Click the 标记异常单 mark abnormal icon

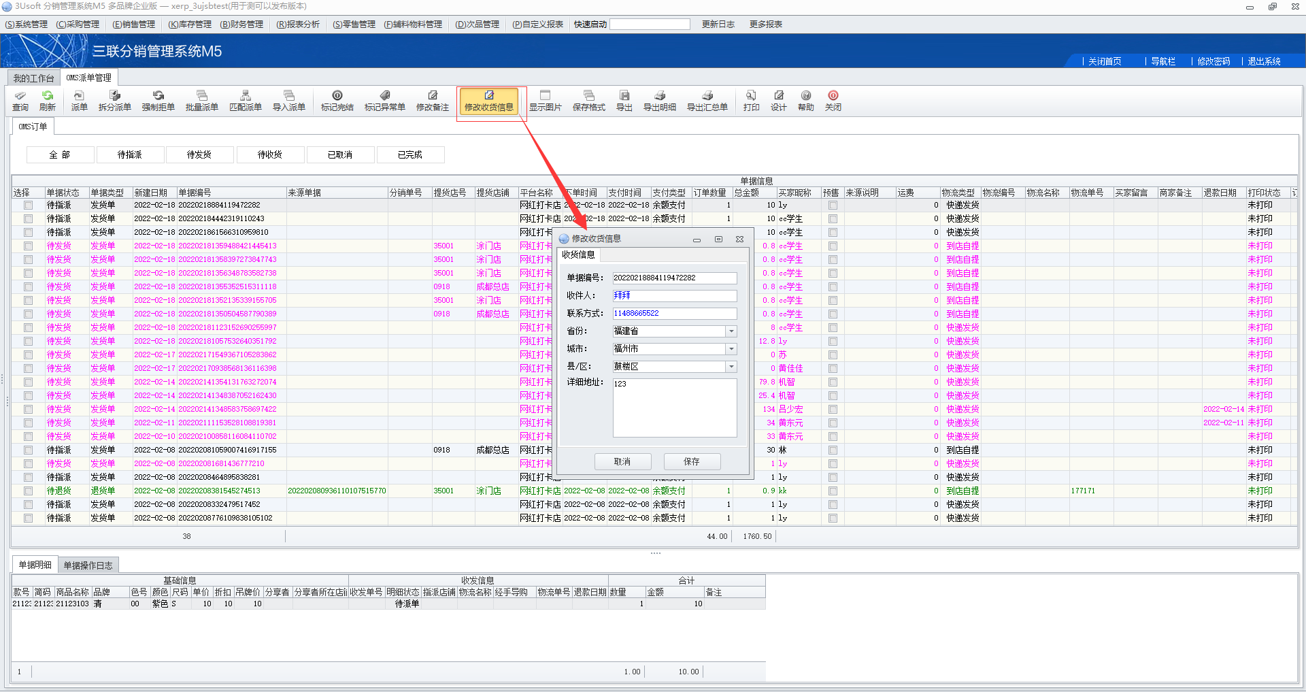385,101
